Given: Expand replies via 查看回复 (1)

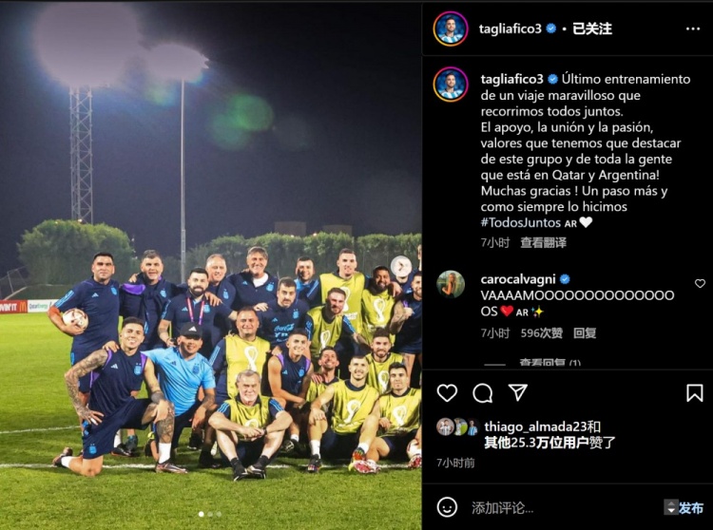Looking at the screenshot, I should point(549,363).
